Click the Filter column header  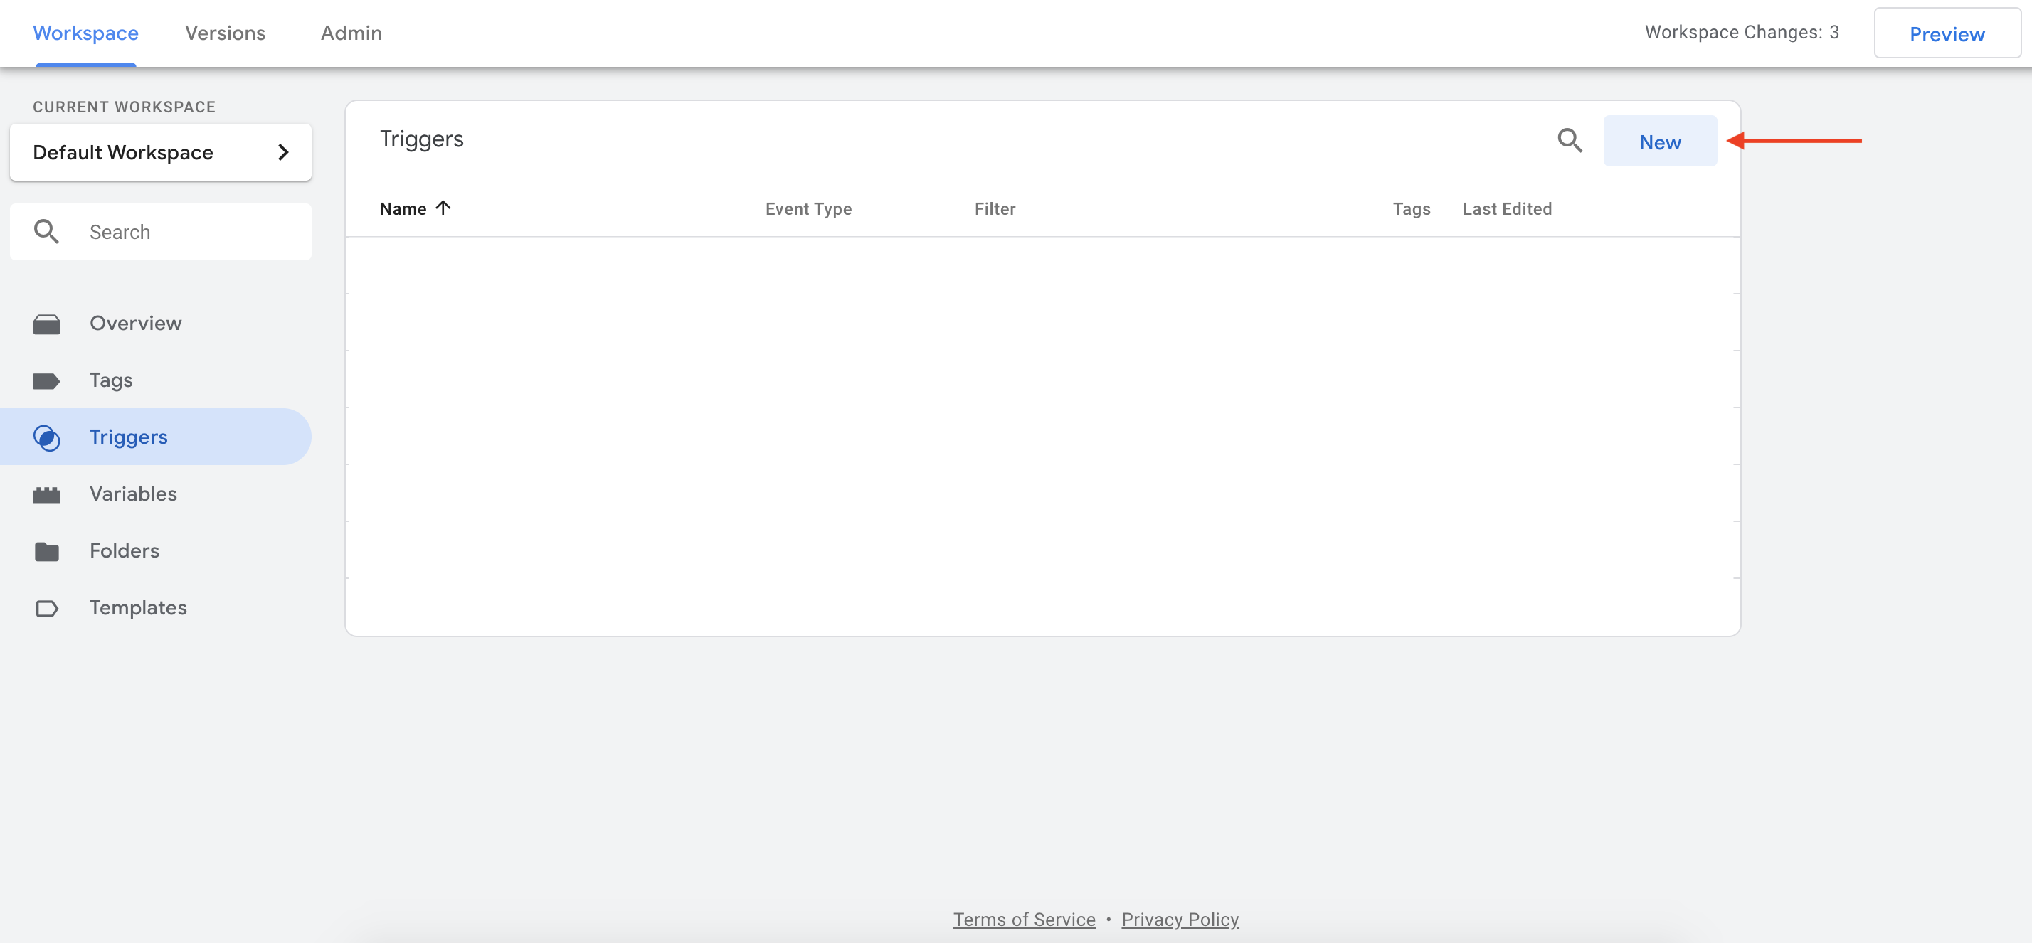click(x=995, y=209)
